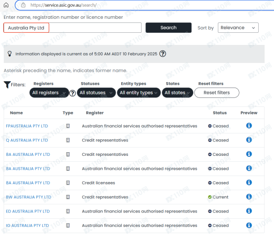Click the name search input field
This screenshot has width=274, height=234.
click(72, 27)
